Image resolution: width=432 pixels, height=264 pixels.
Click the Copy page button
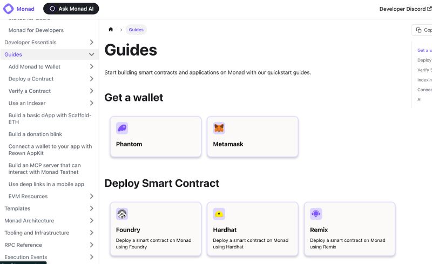click(422, 30)
